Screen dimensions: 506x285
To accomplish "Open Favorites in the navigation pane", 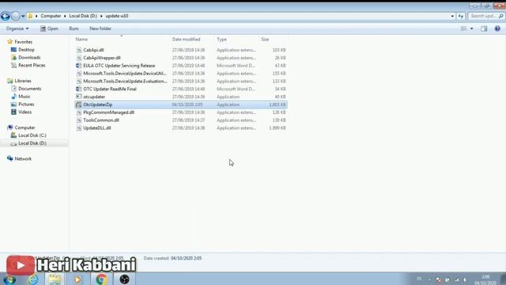I will [23, 42].
